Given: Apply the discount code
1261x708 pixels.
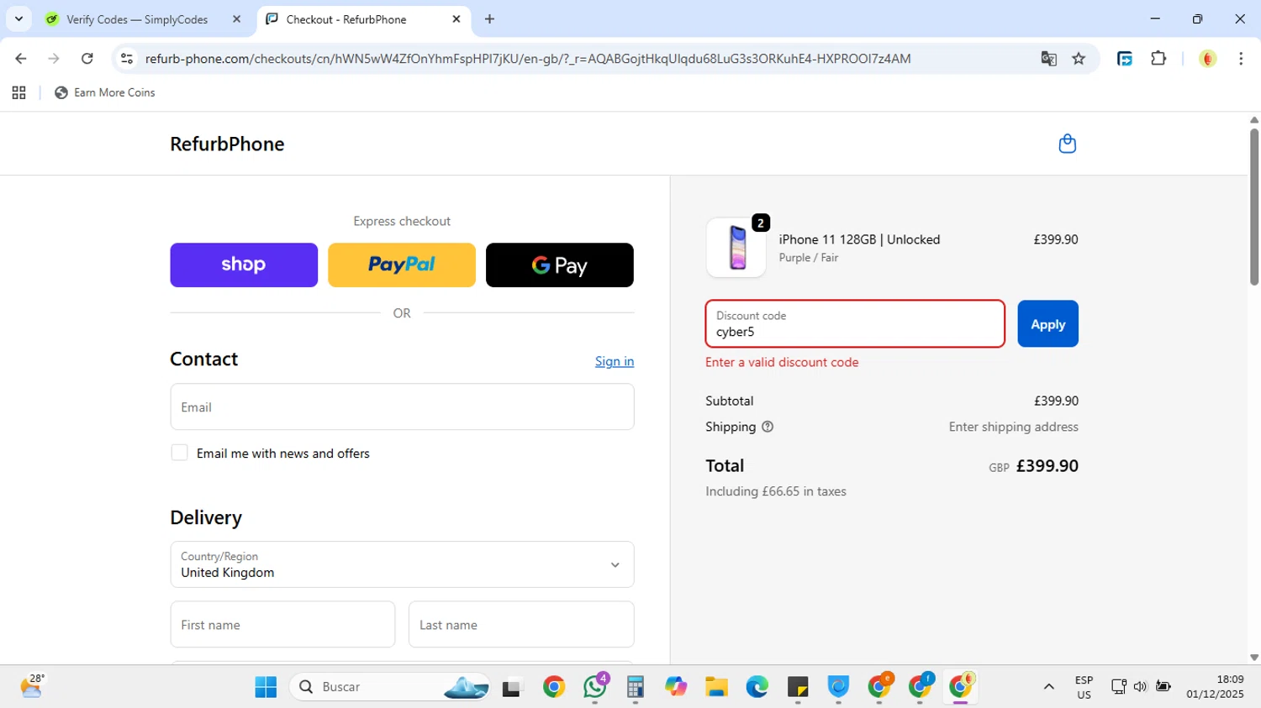Looking at the screenshot, I should tap(1047, 324).
